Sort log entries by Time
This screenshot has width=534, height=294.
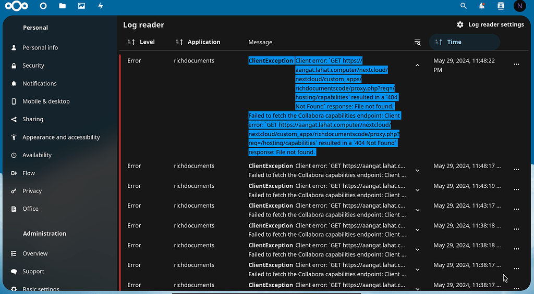[465, 42]
